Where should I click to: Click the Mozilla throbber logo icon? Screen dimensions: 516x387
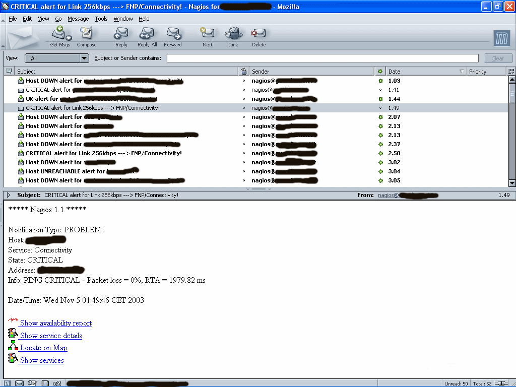tap(502, 38)
